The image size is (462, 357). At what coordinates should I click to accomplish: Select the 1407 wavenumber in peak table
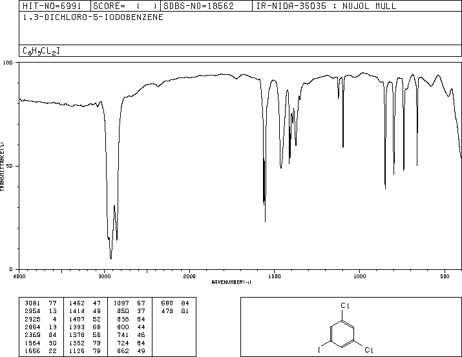pos(77,319)
